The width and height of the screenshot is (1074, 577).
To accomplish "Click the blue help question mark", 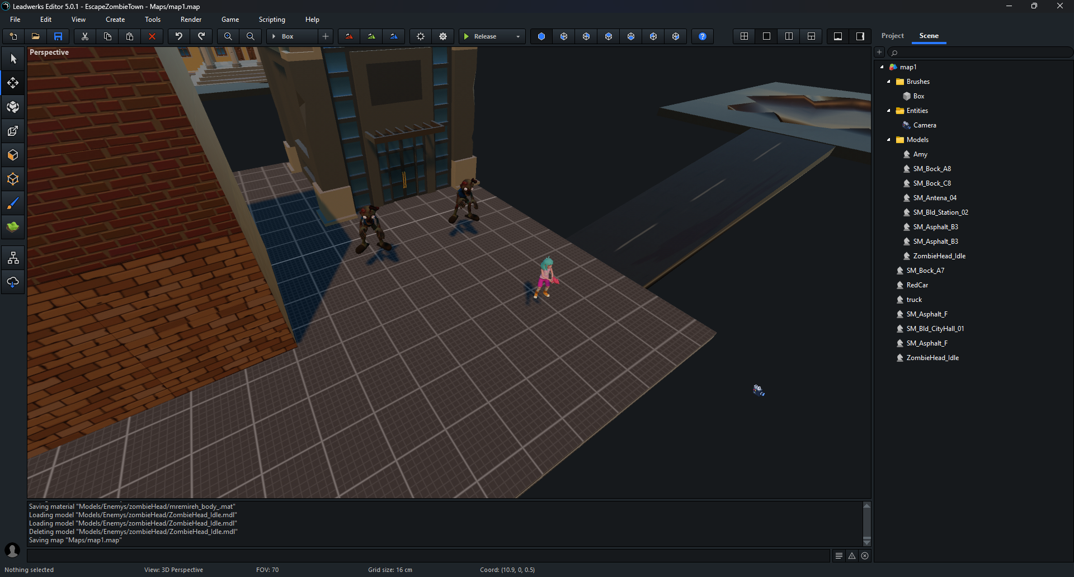I will [x=703, y=36].
